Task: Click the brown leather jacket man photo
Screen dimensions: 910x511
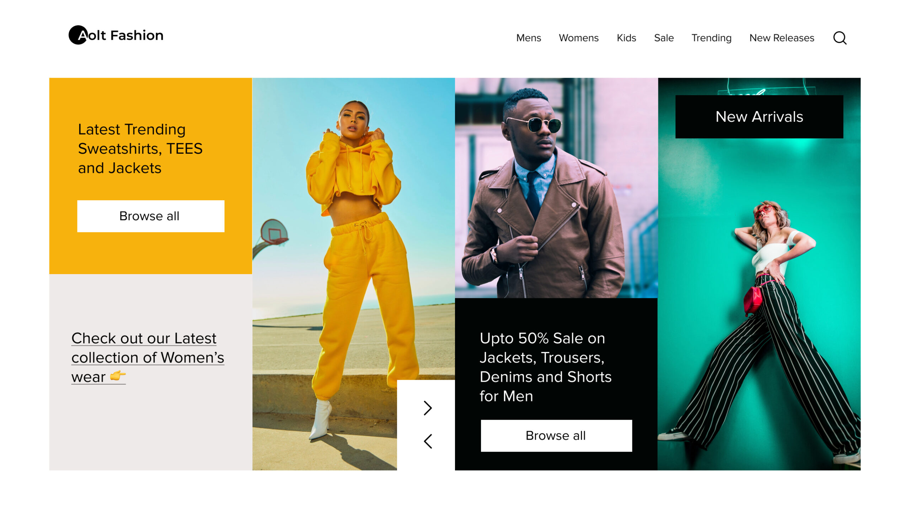Action: [x=556, y=188]
